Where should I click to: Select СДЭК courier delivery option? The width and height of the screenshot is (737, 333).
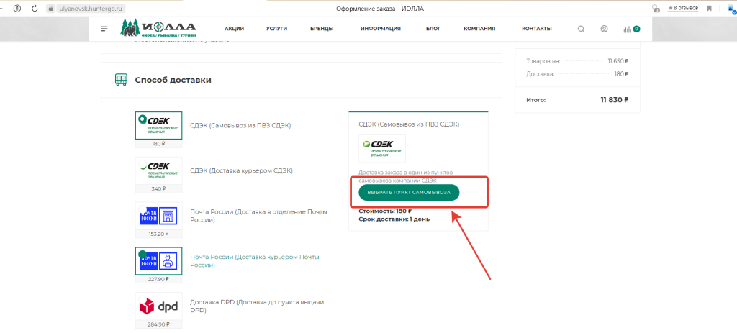coord(158,170)
